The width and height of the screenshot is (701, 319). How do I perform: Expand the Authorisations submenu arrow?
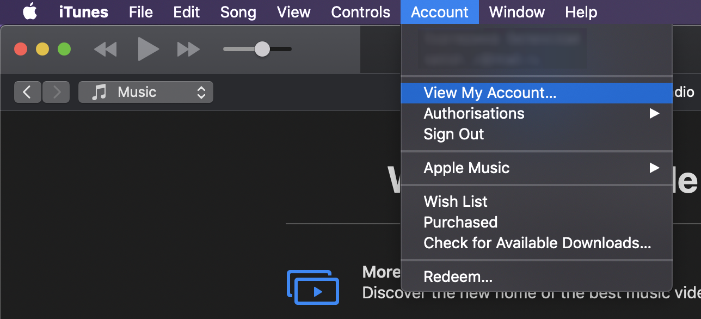[x=654, y=113]
